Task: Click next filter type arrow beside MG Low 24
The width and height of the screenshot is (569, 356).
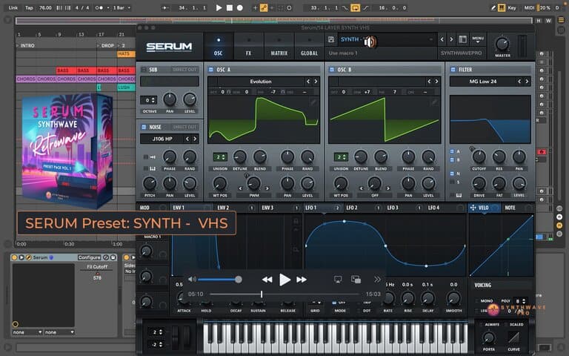Action: 527,82
